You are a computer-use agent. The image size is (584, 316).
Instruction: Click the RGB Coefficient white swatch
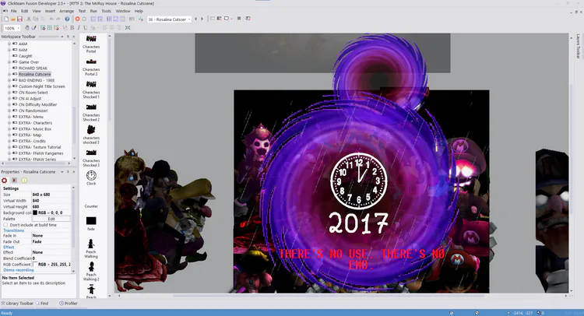coord(35,265)
